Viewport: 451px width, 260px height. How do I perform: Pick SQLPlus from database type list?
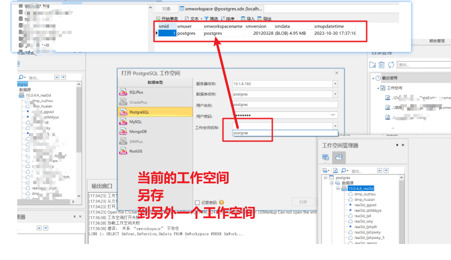(x=123, y=92)
